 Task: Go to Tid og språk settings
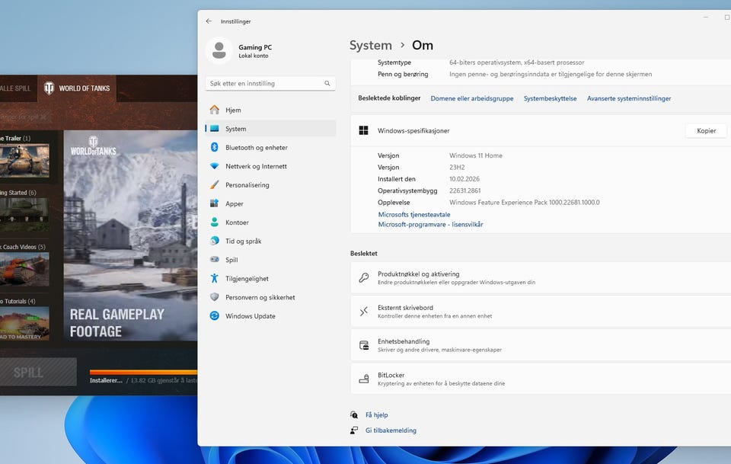click(243, 241)
